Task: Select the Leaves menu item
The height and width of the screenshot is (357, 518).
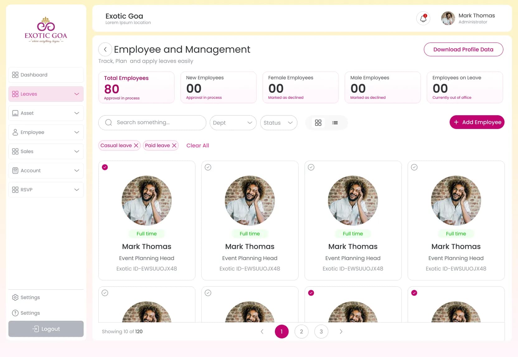Action: pyautogui.click(x=46, y=94)
